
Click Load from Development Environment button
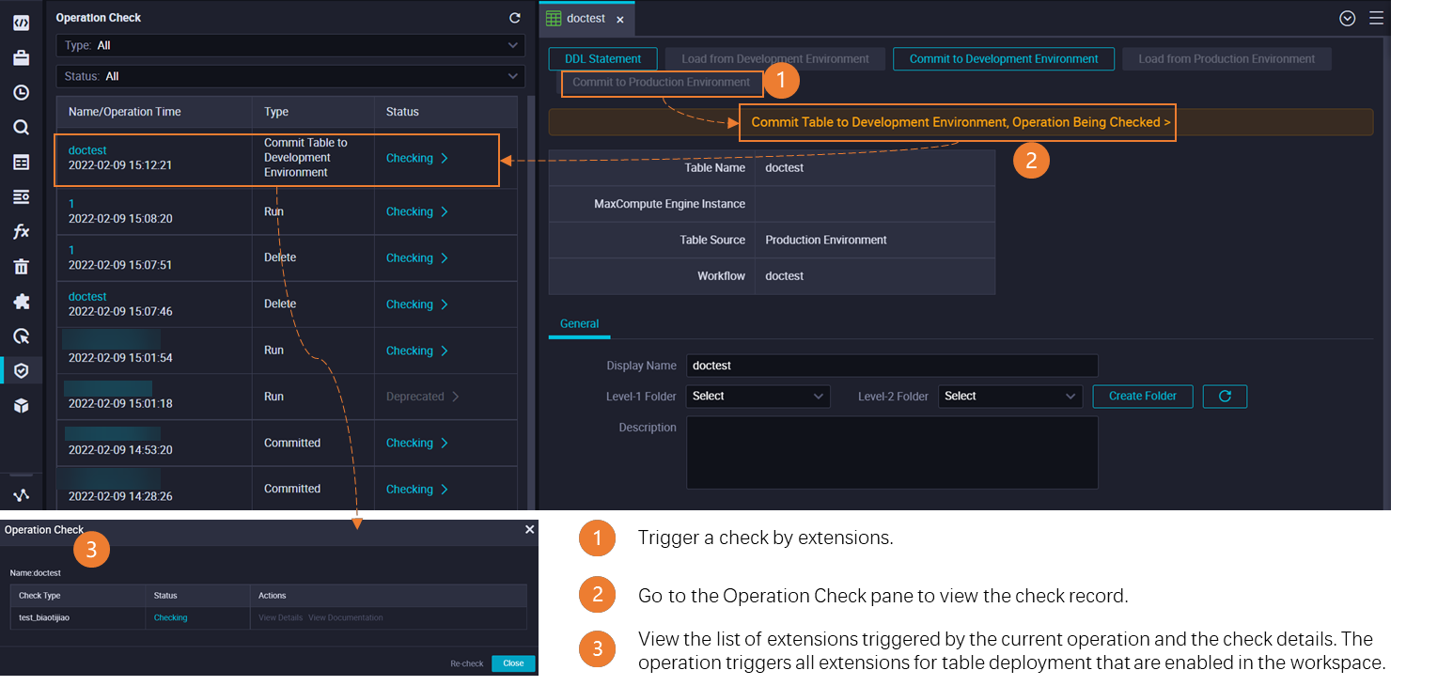(x=775, y=59)
